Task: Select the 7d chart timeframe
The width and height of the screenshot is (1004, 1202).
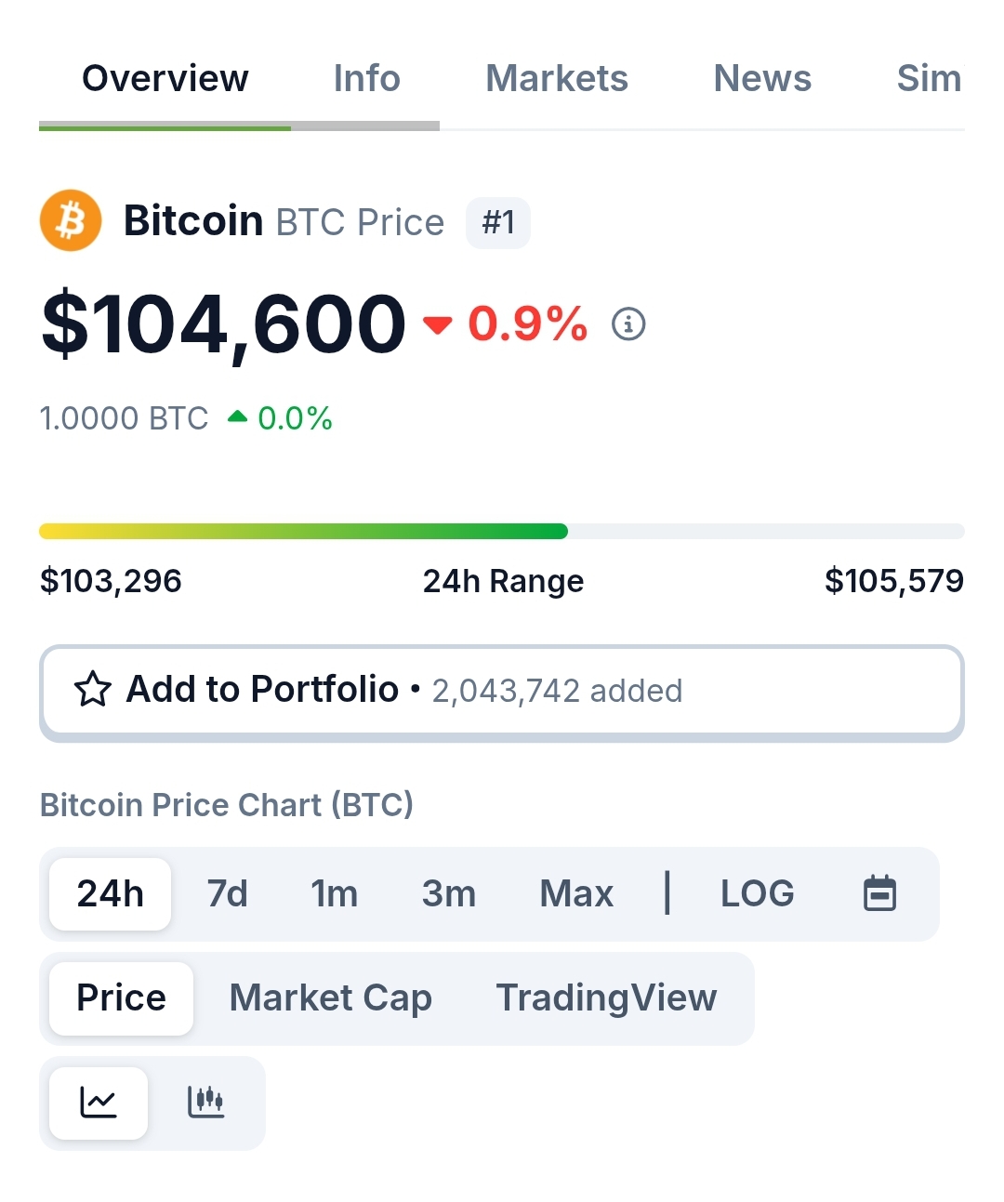Action: 228,893
